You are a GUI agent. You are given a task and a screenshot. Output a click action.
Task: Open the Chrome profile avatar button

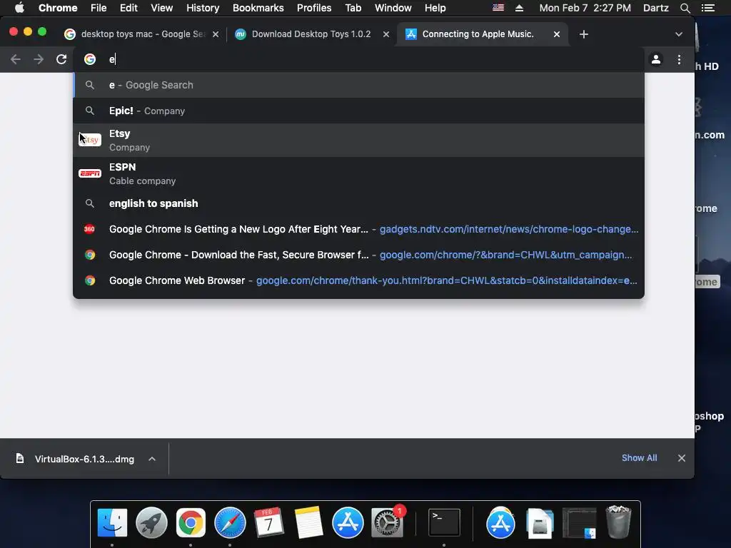656,59
